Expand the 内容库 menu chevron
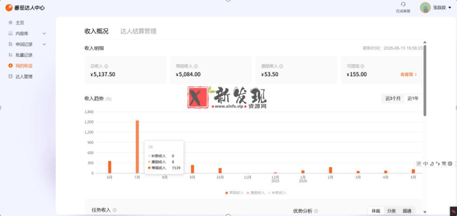This screenshot has height=216, width=457. [x=44, y=34]
